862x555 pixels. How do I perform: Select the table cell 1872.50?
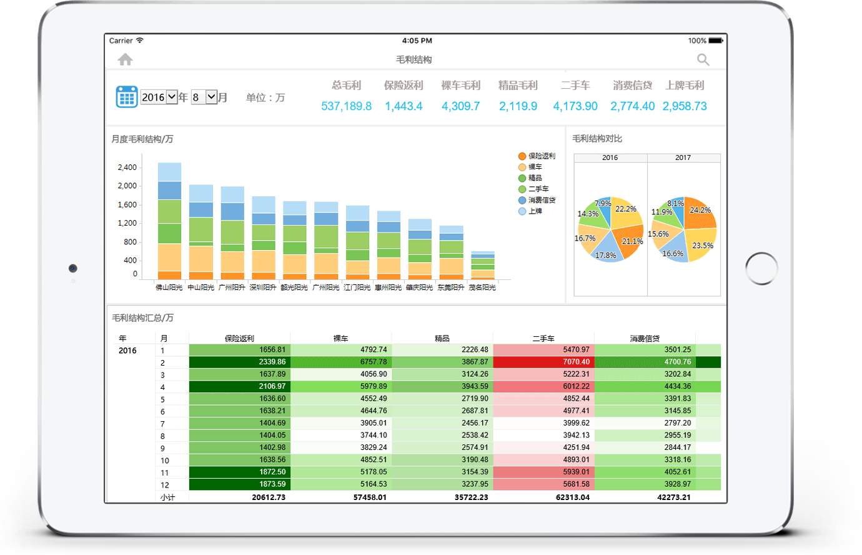(240, 472)
